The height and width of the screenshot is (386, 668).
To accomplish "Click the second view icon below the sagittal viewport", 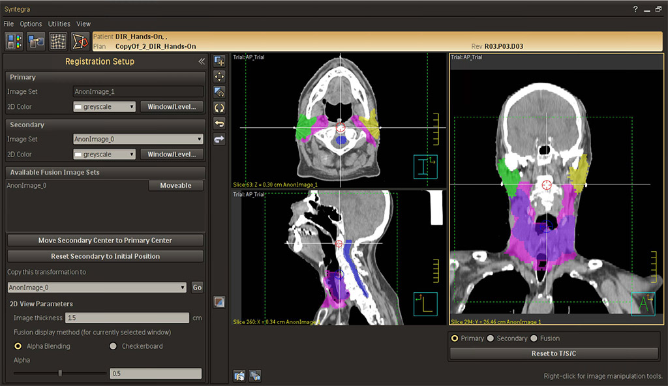I will (x=255, y=376).
